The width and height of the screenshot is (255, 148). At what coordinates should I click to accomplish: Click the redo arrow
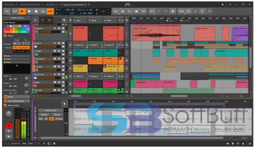[x=166, y=11]
